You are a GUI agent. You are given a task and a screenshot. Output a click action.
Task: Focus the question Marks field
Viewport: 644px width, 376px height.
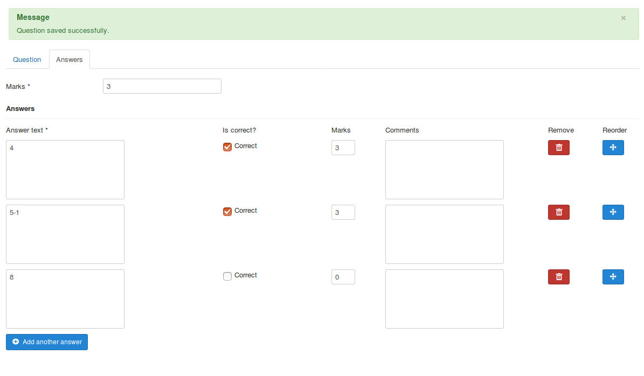pyautogui.click(x=162, y=86)
